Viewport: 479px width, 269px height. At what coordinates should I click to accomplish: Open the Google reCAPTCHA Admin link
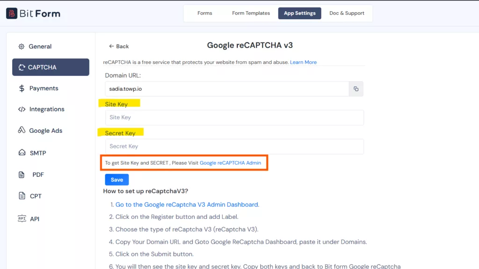[x=230, y=163]
